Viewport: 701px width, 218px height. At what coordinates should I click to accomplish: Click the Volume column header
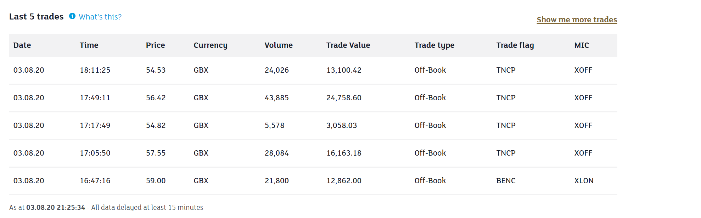pos(279,45)
